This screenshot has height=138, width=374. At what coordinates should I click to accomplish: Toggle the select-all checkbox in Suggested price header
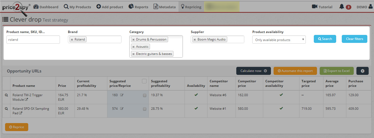tap(144, 81)
